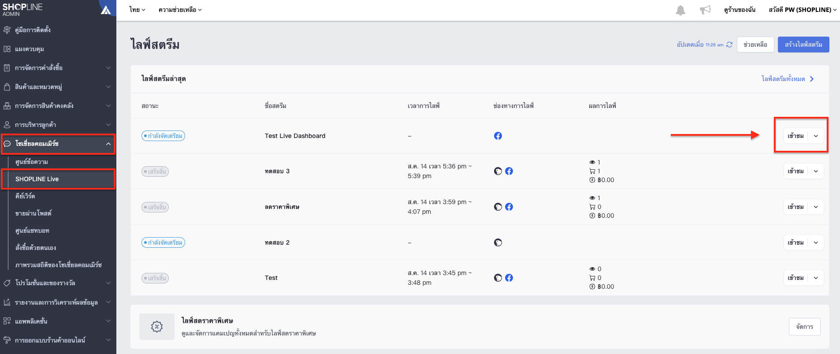
Task: Click the SHOPLINE logo triangle icon
Action: [106, 10]
